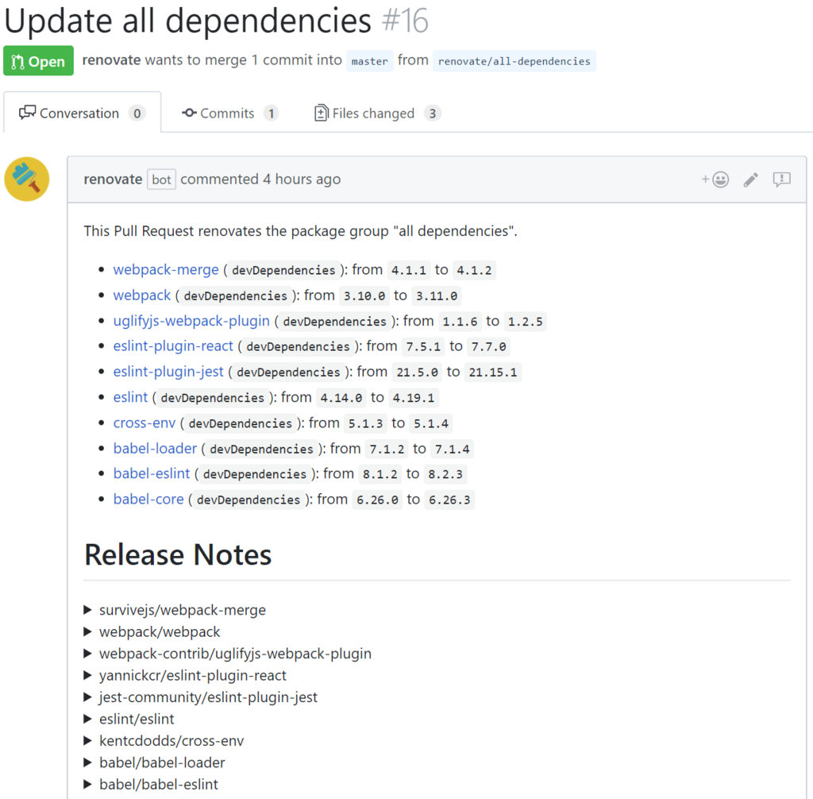Open the webpack-merge package link
The width and height of the screenshot is (813, 799).
(x=166, y=270)
